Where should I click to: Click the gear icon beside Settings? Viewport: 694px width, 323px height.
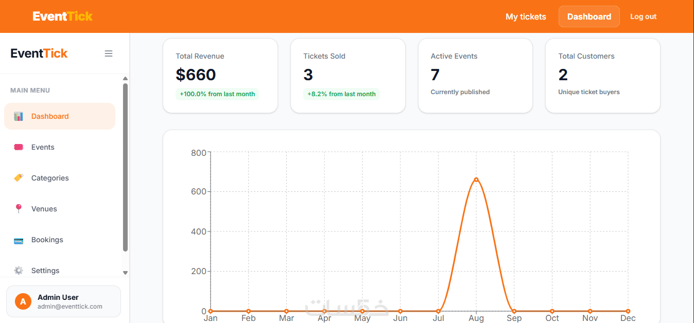point(19,271)
